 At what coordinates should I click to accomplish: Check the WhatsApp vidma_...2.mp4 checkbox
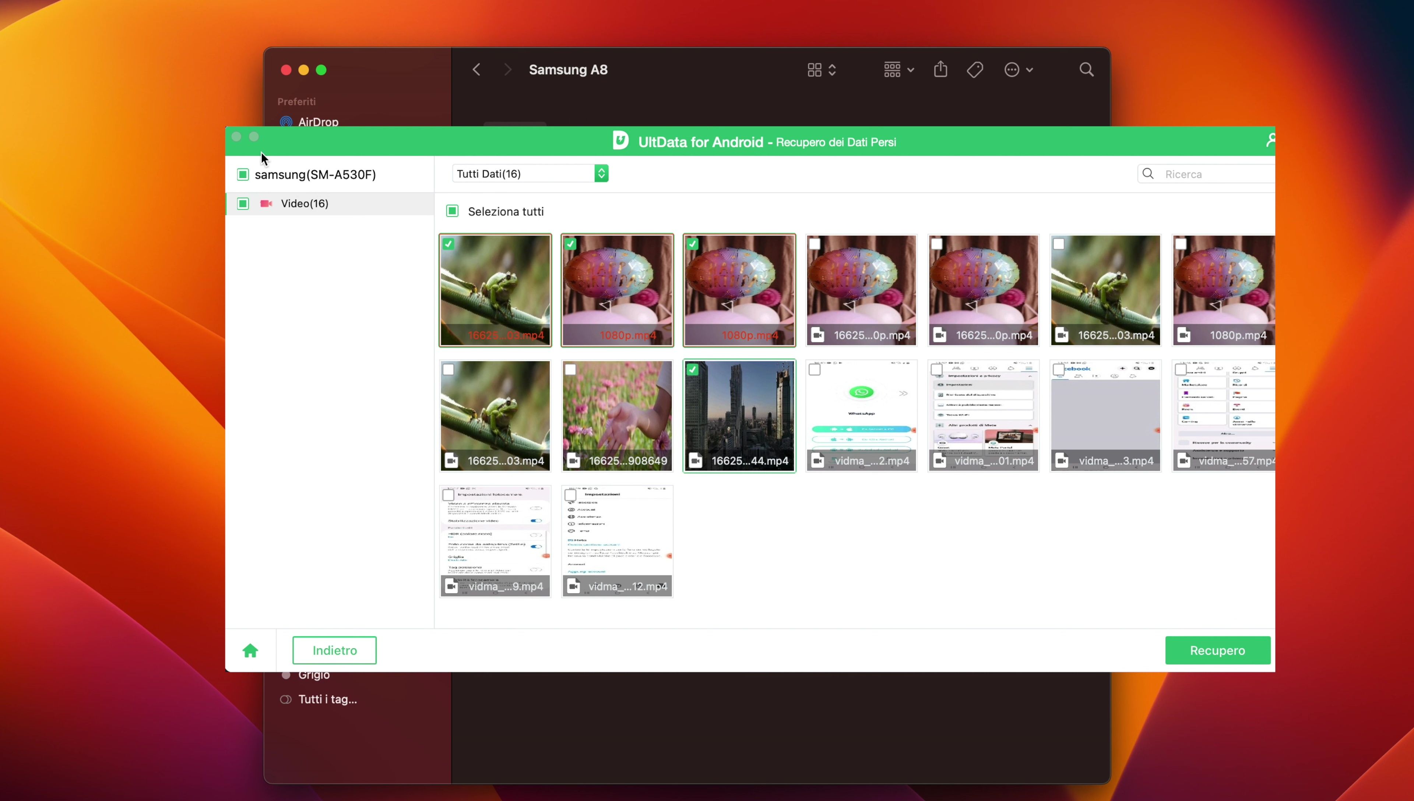[815, 369]
